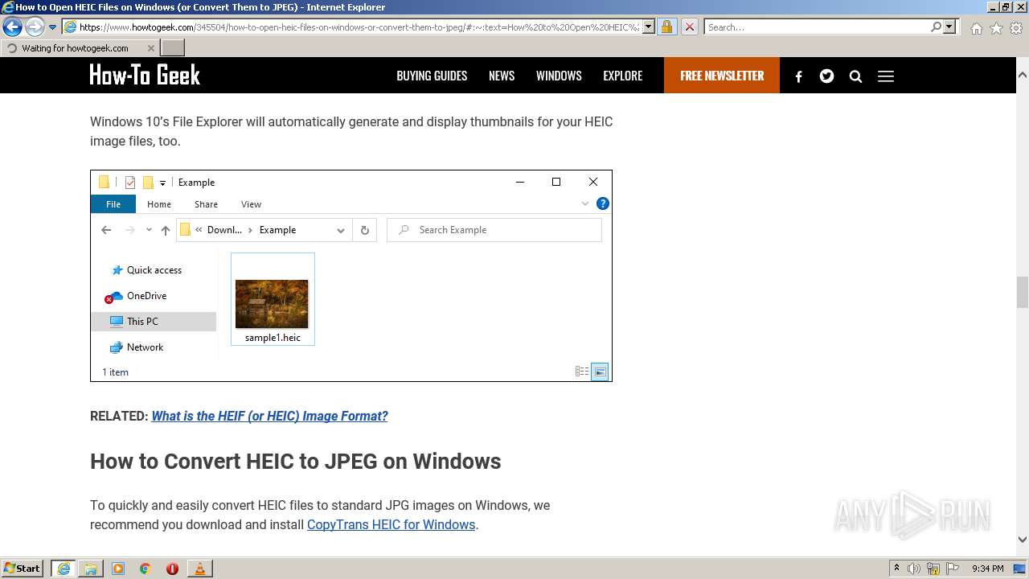Open a new blank tab
Image resolution: width=1029 pixels, height=579 pixels.
[173, 48]
